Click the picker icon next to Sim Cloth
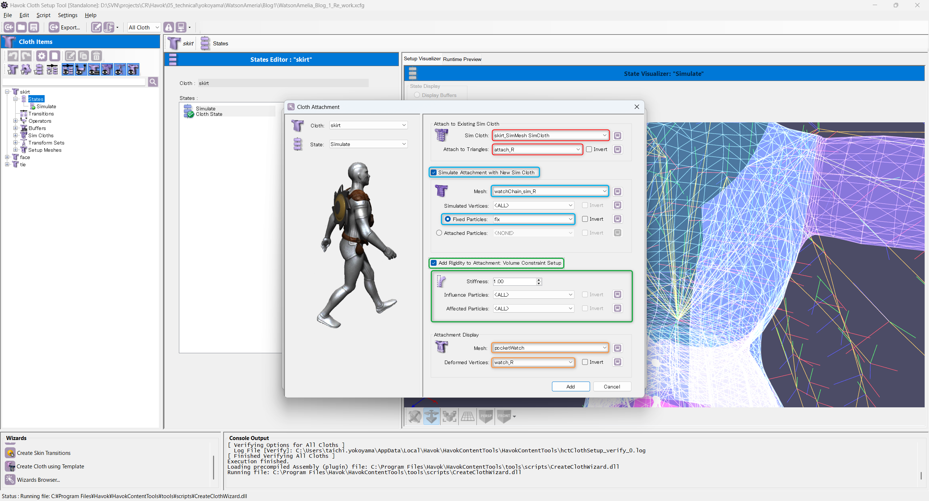Viewport: 929px width, 501px height. pyautogui.click(x=618, y=135)
